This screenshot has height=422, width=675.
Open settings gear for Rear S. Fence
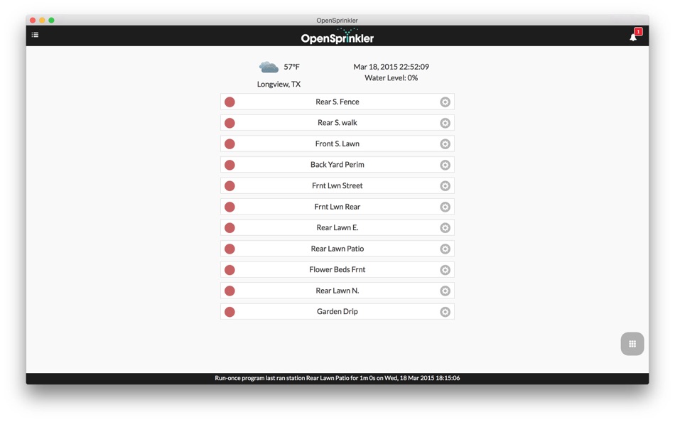coord(445,102)
